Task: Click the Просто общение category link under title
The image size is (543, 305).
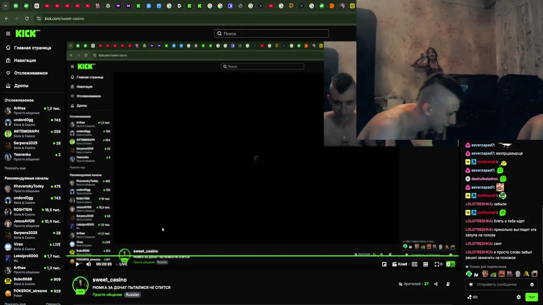Action: (107, 295)
